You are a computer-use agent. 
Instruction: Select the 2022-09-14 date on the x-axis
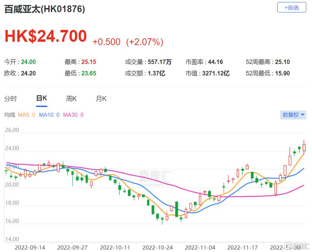pos(30,247)
